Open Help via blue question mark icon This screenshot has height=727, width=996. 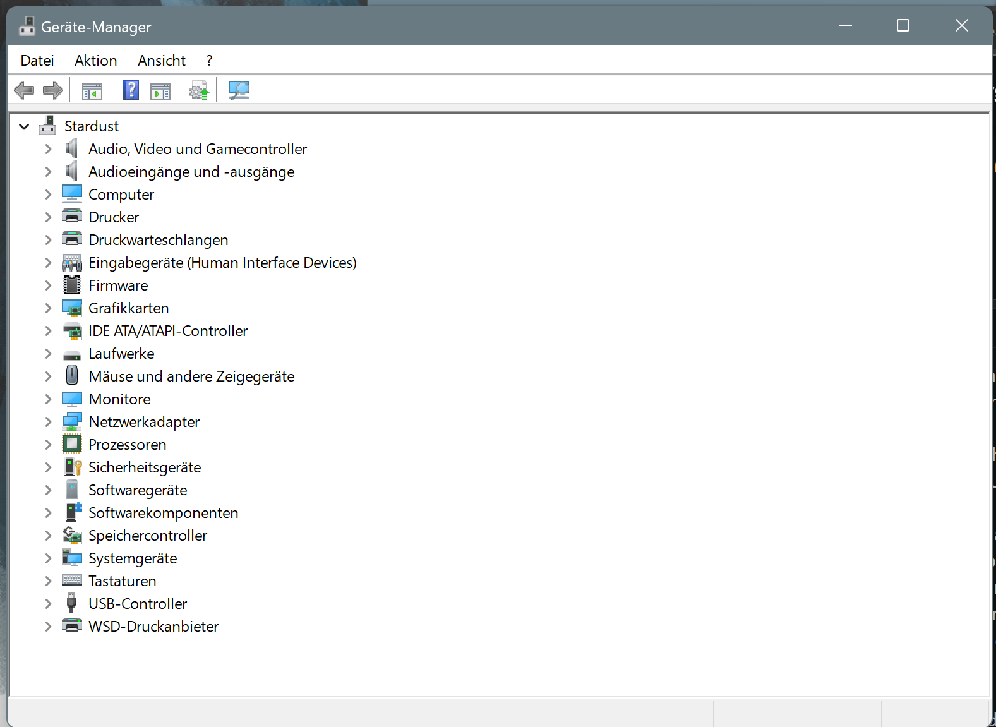coord(131,90)
